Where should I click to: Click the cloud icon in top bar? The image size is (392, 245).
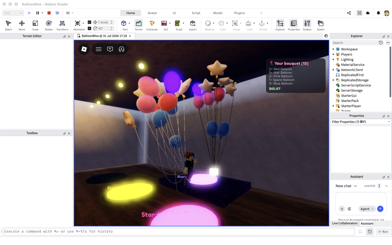click(x=368, y=13)
